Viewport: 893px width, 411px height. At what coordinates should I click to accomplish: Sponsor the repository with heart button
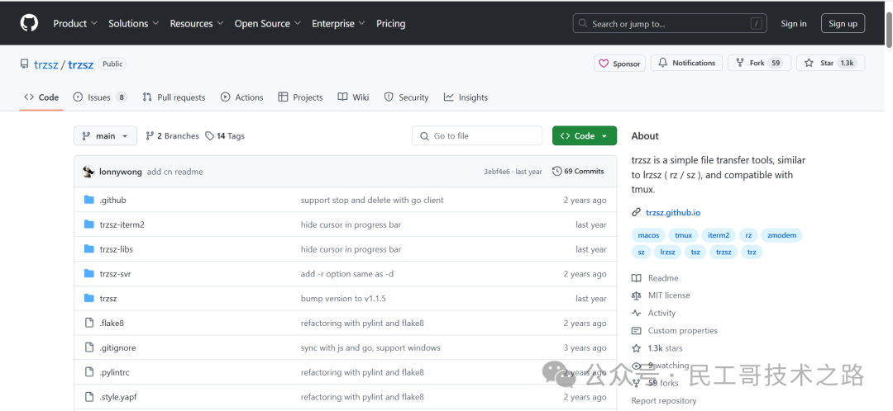(x=619, y=64)
